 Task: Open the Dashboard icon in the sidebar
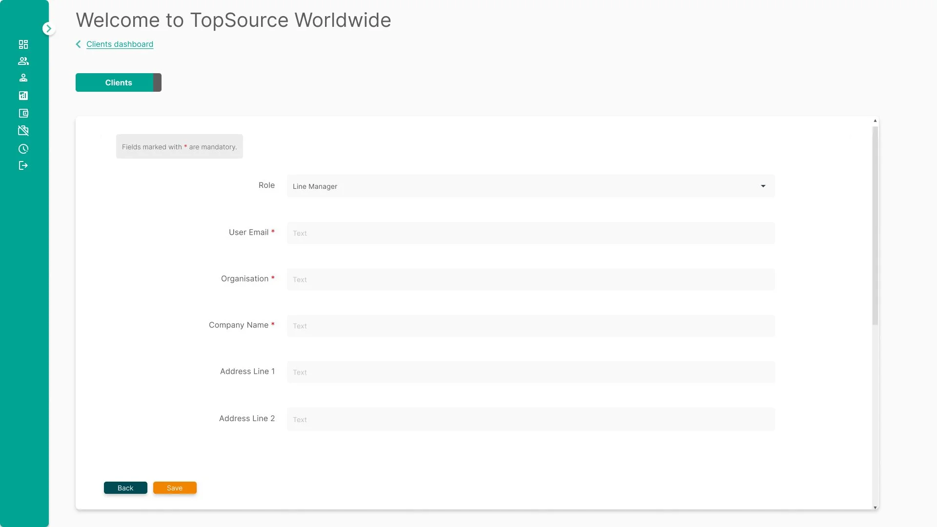(x=23, y=44)
